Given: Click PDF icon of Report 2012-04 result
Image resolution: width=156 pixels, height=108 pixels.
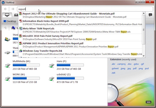Looking at the screenshot, I should point(21,13).
